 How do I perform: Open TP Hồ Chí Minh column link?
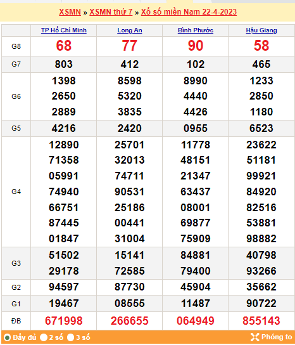click(64, 30)
